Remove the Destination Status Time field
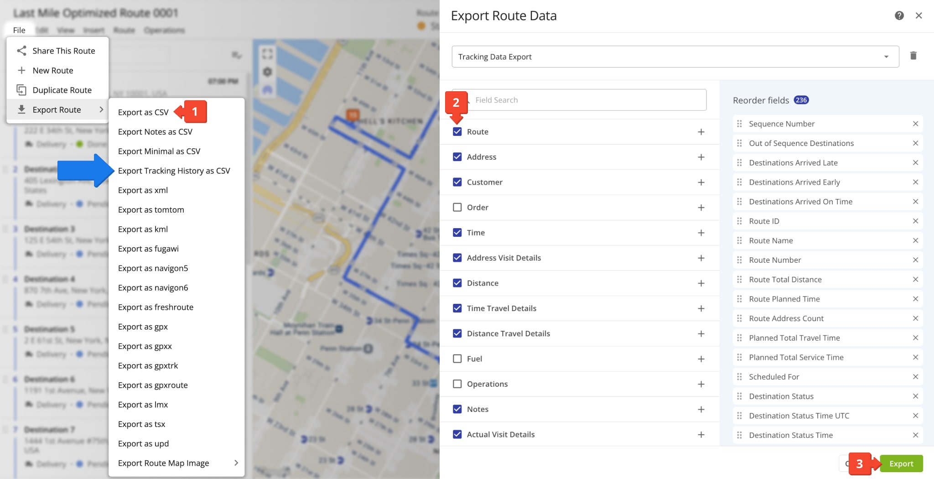Image resolution: width=934 pixels, height=479 pixels. click(x=915, y=435)
